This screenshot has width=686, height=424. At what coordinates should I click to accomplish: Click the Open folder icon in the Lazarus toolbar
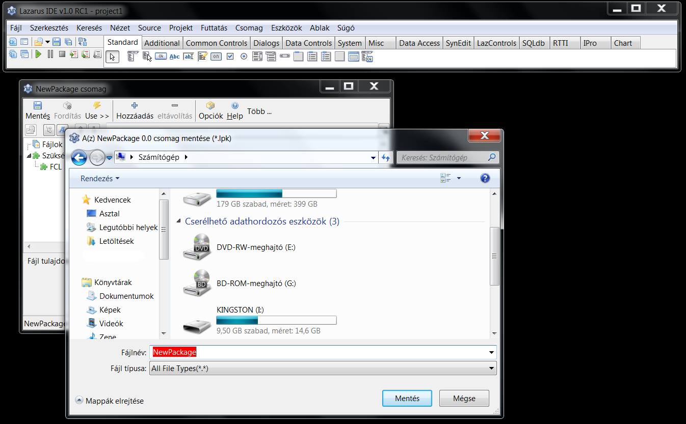click(x=38, y=42)
